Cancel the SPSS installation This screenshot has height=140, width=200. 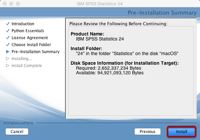click(x=17, y=132)
